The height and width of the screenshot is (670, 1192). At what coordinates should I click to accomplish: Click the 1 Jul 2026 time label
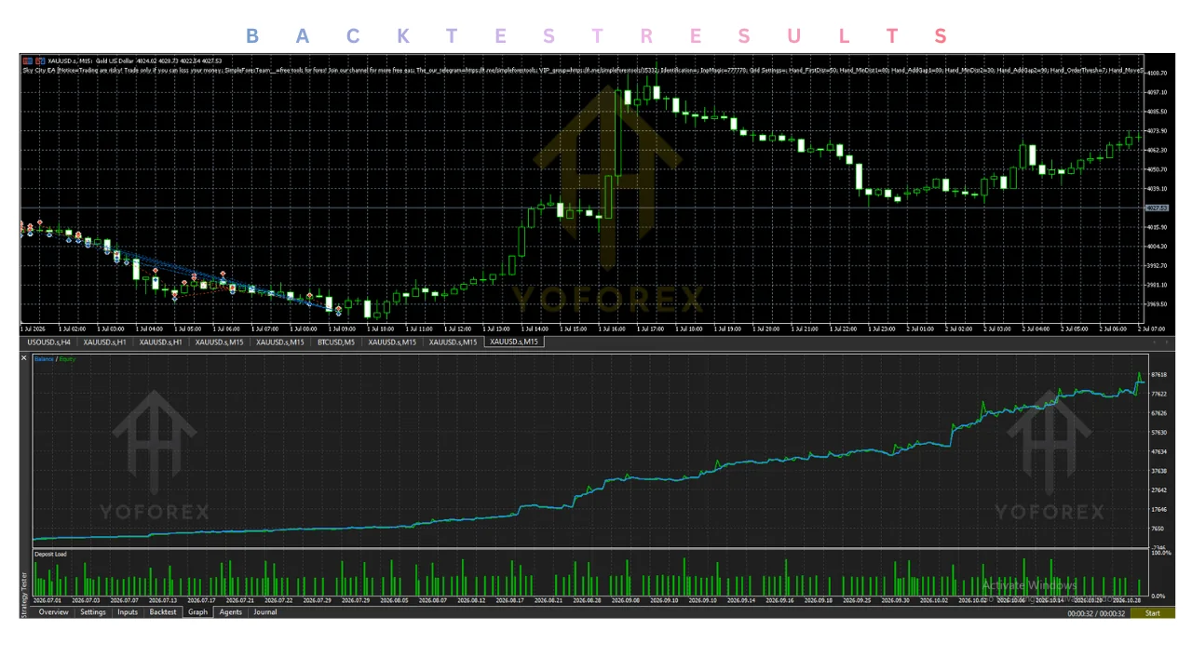pos(34,328)
